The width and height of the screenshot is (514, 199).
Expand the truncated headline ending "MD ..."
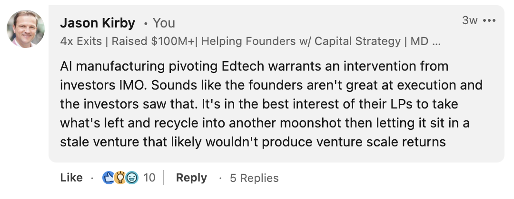click(425, 41)
